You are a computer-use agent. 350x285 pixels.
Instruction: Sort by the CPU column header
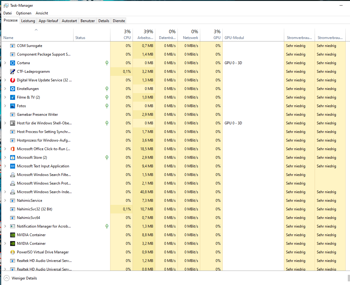(121, 35)
